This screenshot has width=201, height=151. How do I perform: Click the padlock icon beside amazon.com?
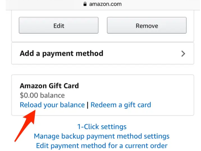pyautogui.click(x=84, y=4)
